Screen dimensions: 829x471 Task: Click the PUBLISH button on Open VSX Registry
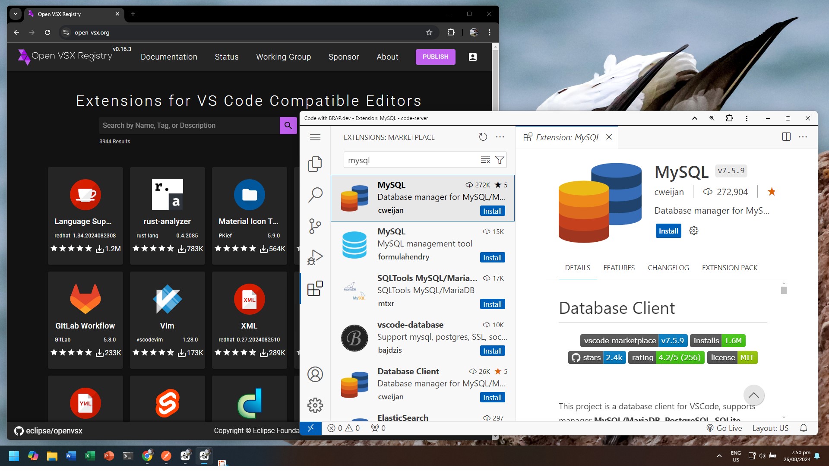435,57
